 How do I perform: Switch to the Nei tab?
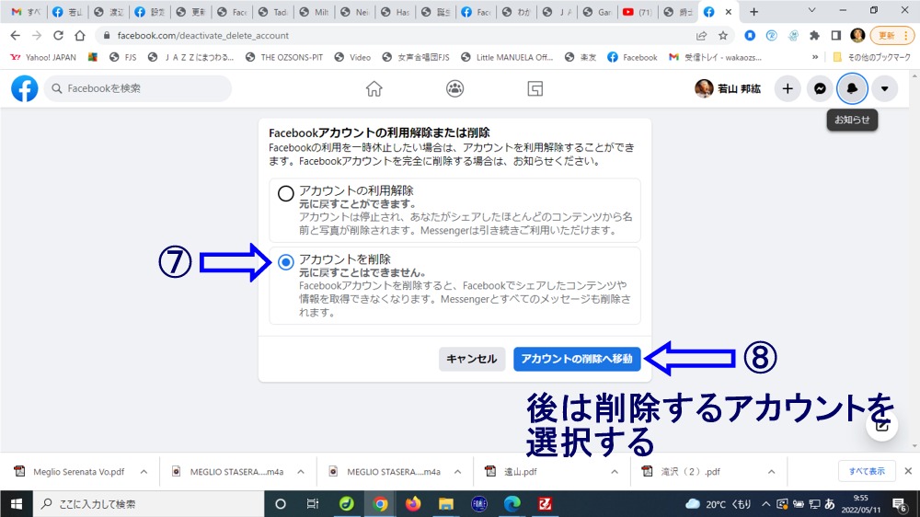point(354,12)
